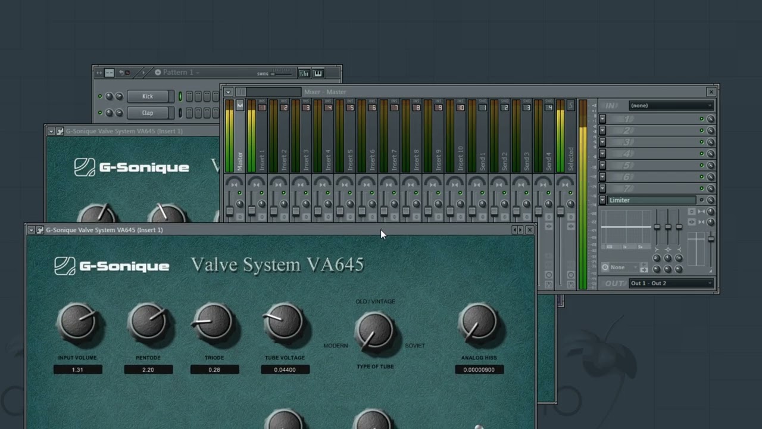762x429 pixels.
Task: Toggle effect slot 1 enable LED
Action: coord(702,119)
